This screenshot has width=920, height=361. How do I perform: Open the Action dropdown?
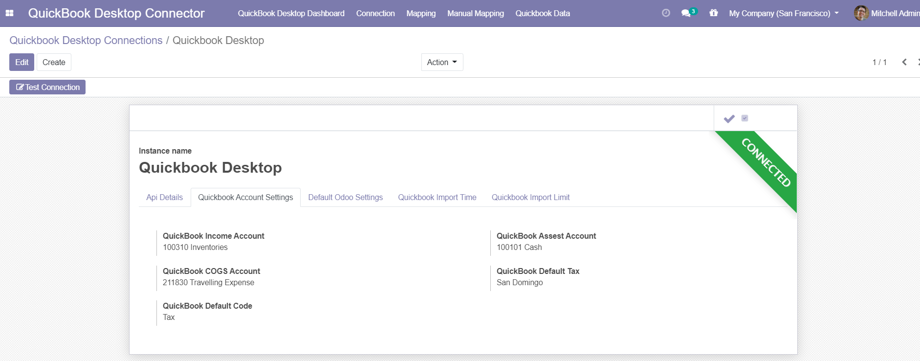click(442, 62)
